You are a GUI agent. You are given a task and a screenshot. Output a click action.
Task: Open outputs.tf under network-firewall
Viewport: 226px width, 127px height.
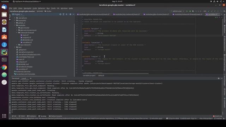(27, 37)
